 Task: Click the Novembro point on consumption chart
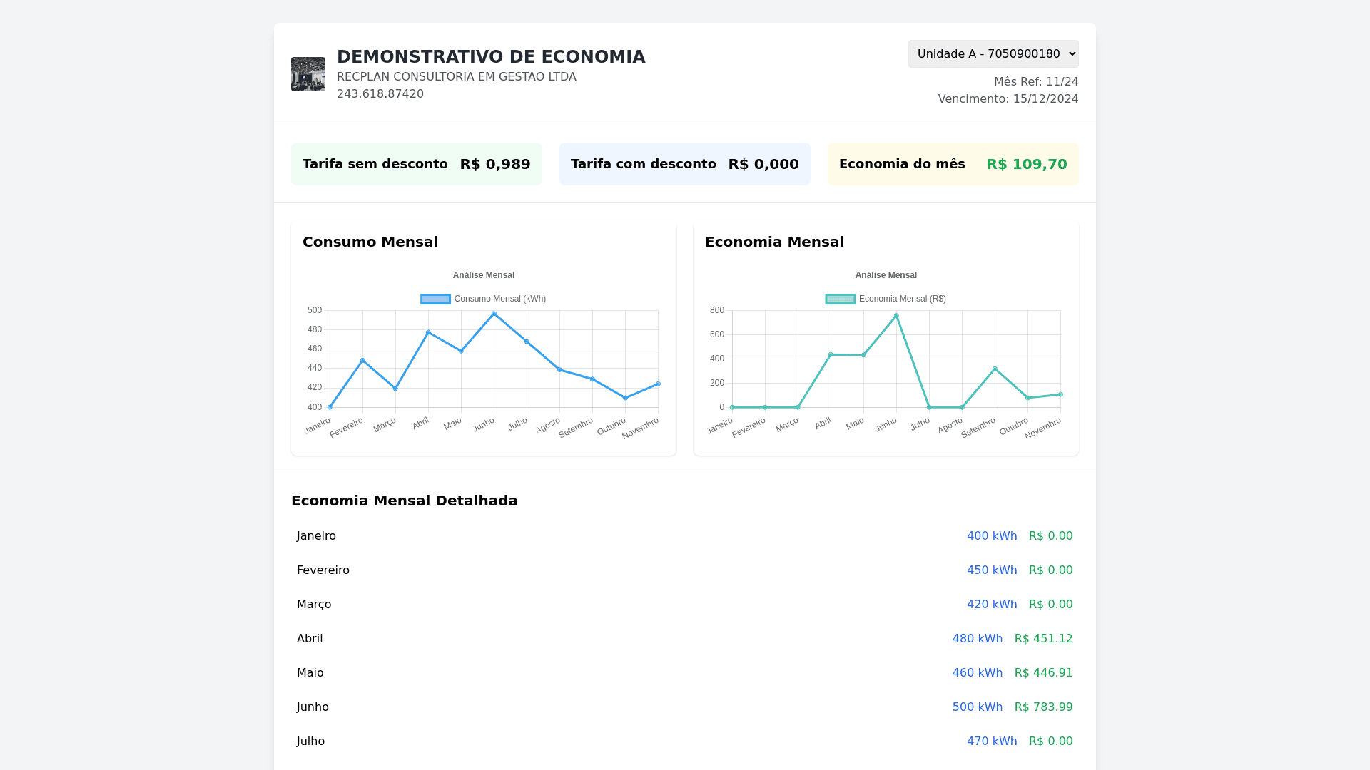(x=658, y=384)
